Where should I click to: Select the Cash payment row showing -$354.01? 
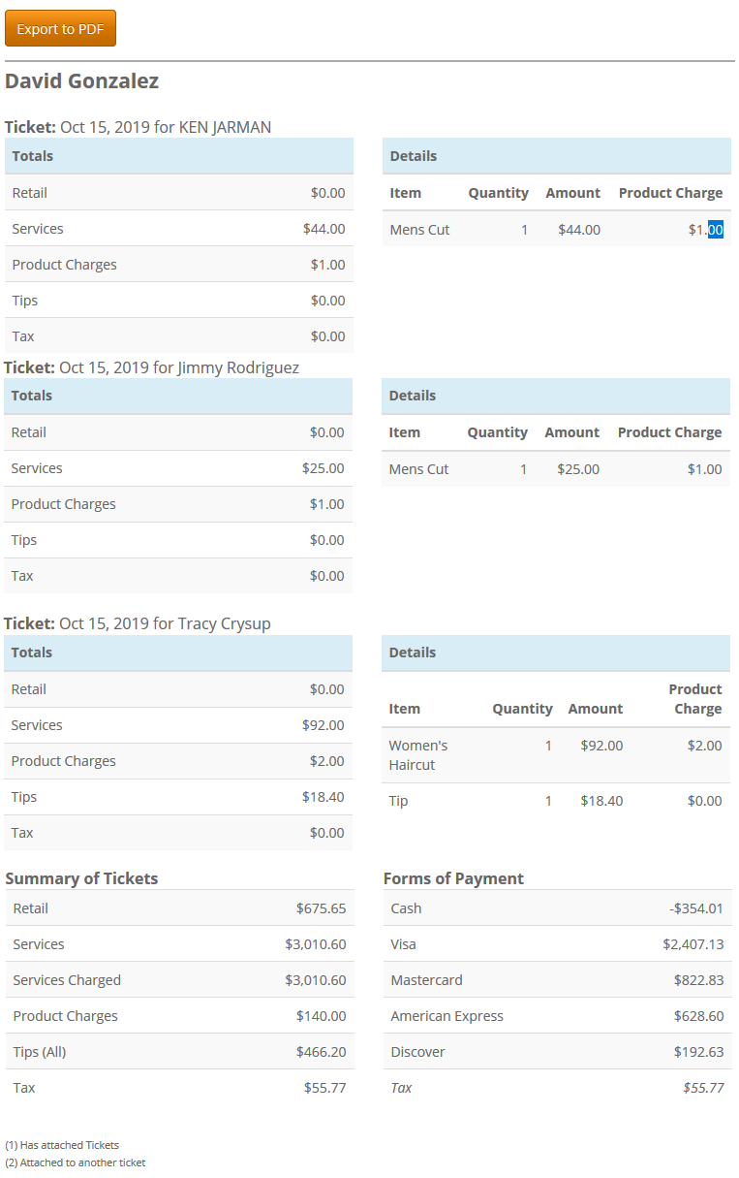click(x=557, y=908)
